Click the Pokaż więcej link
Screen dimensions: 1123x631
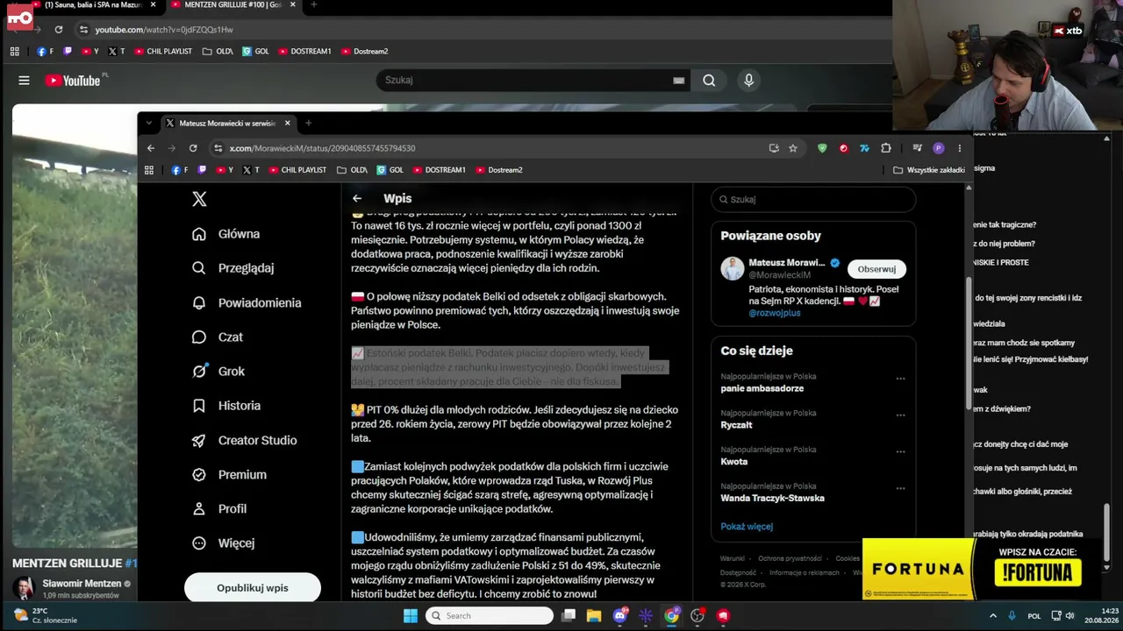coord(747,527)
